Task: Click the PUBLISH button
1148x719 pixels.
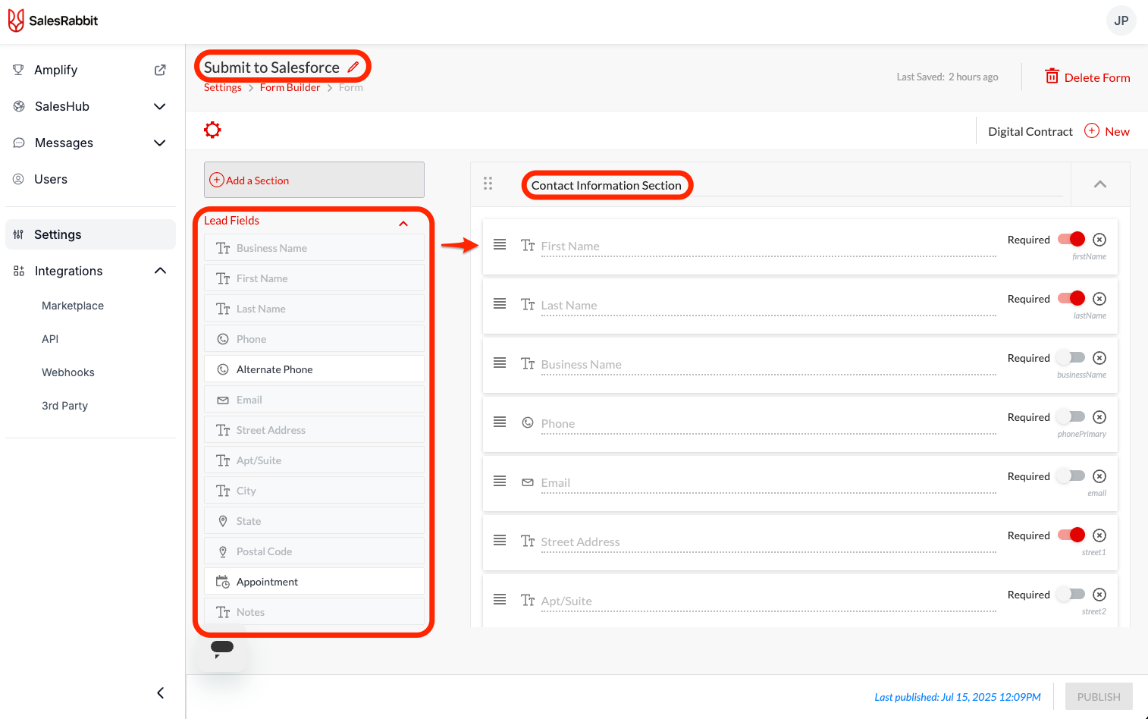Action: click(1099, 697)
